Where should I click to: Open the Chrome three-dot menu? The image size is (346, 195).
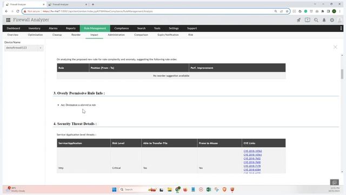[340, 11]
